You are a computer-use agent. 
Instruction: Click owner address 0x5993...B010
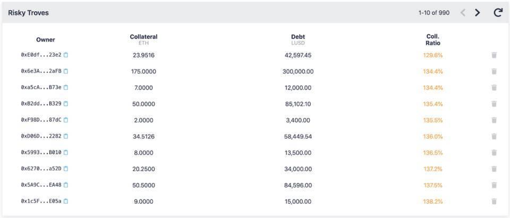tap(41, 153)
